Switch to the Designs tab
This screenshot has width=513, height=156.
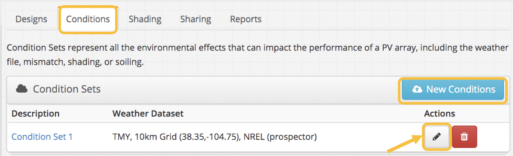point(31,19)
